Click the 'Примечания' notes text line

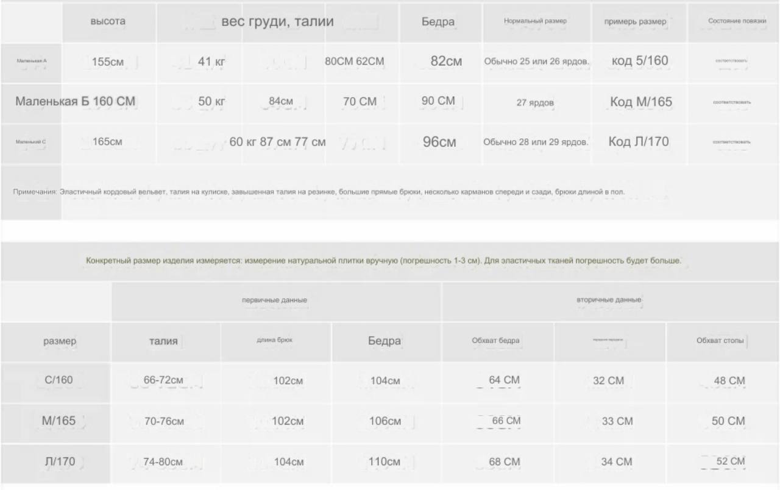click(x=319, y=192)
